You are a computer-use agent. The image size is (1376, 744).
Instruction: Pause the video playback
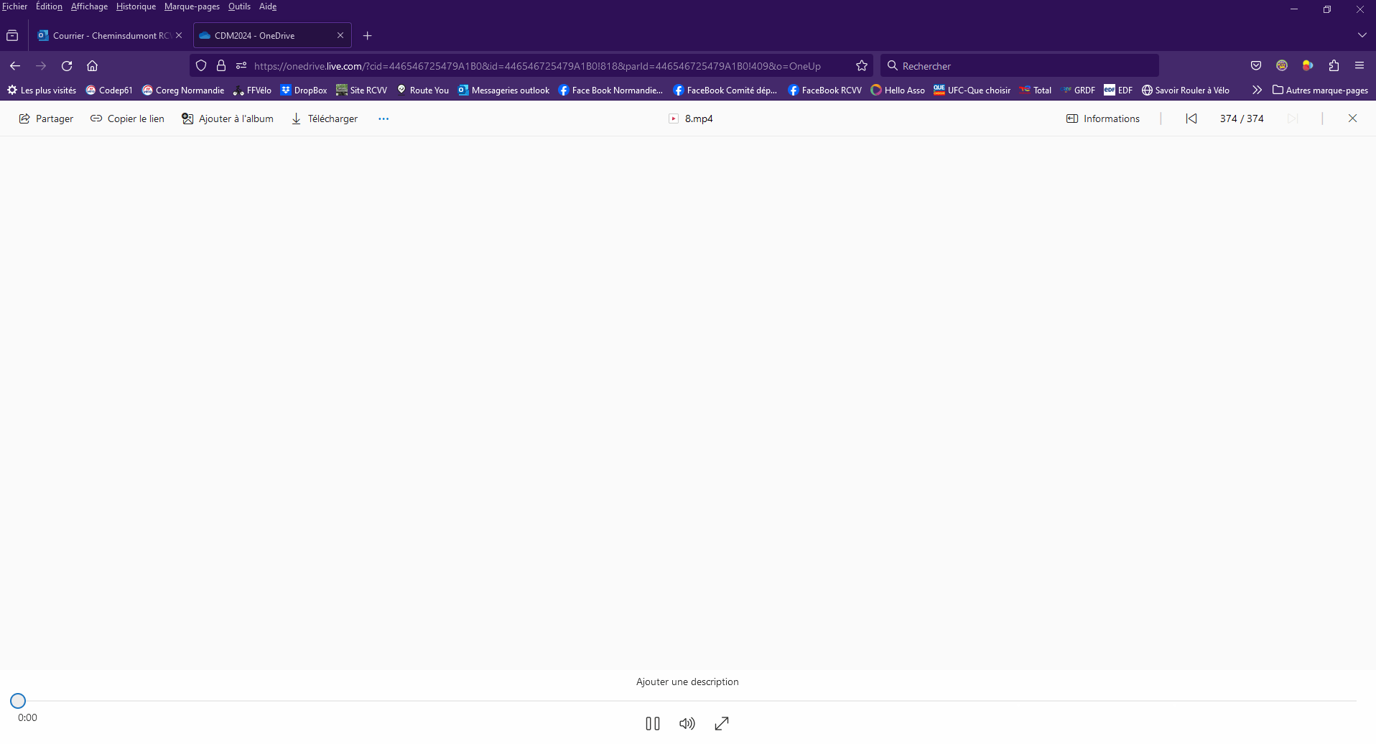point(653,723)
